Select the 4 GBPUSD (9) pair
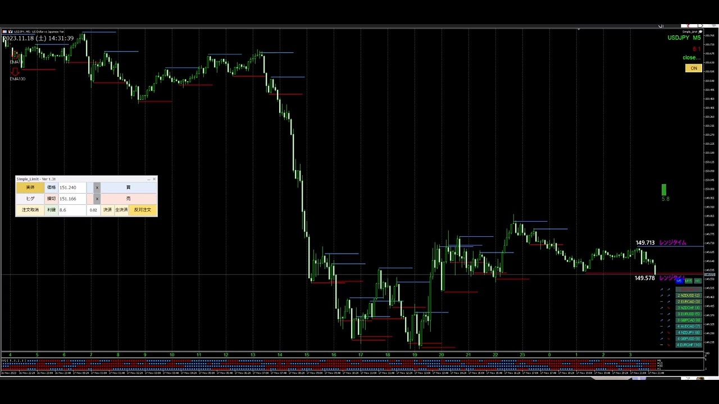The height and width of the screenshot is (404, 719). 689,338
